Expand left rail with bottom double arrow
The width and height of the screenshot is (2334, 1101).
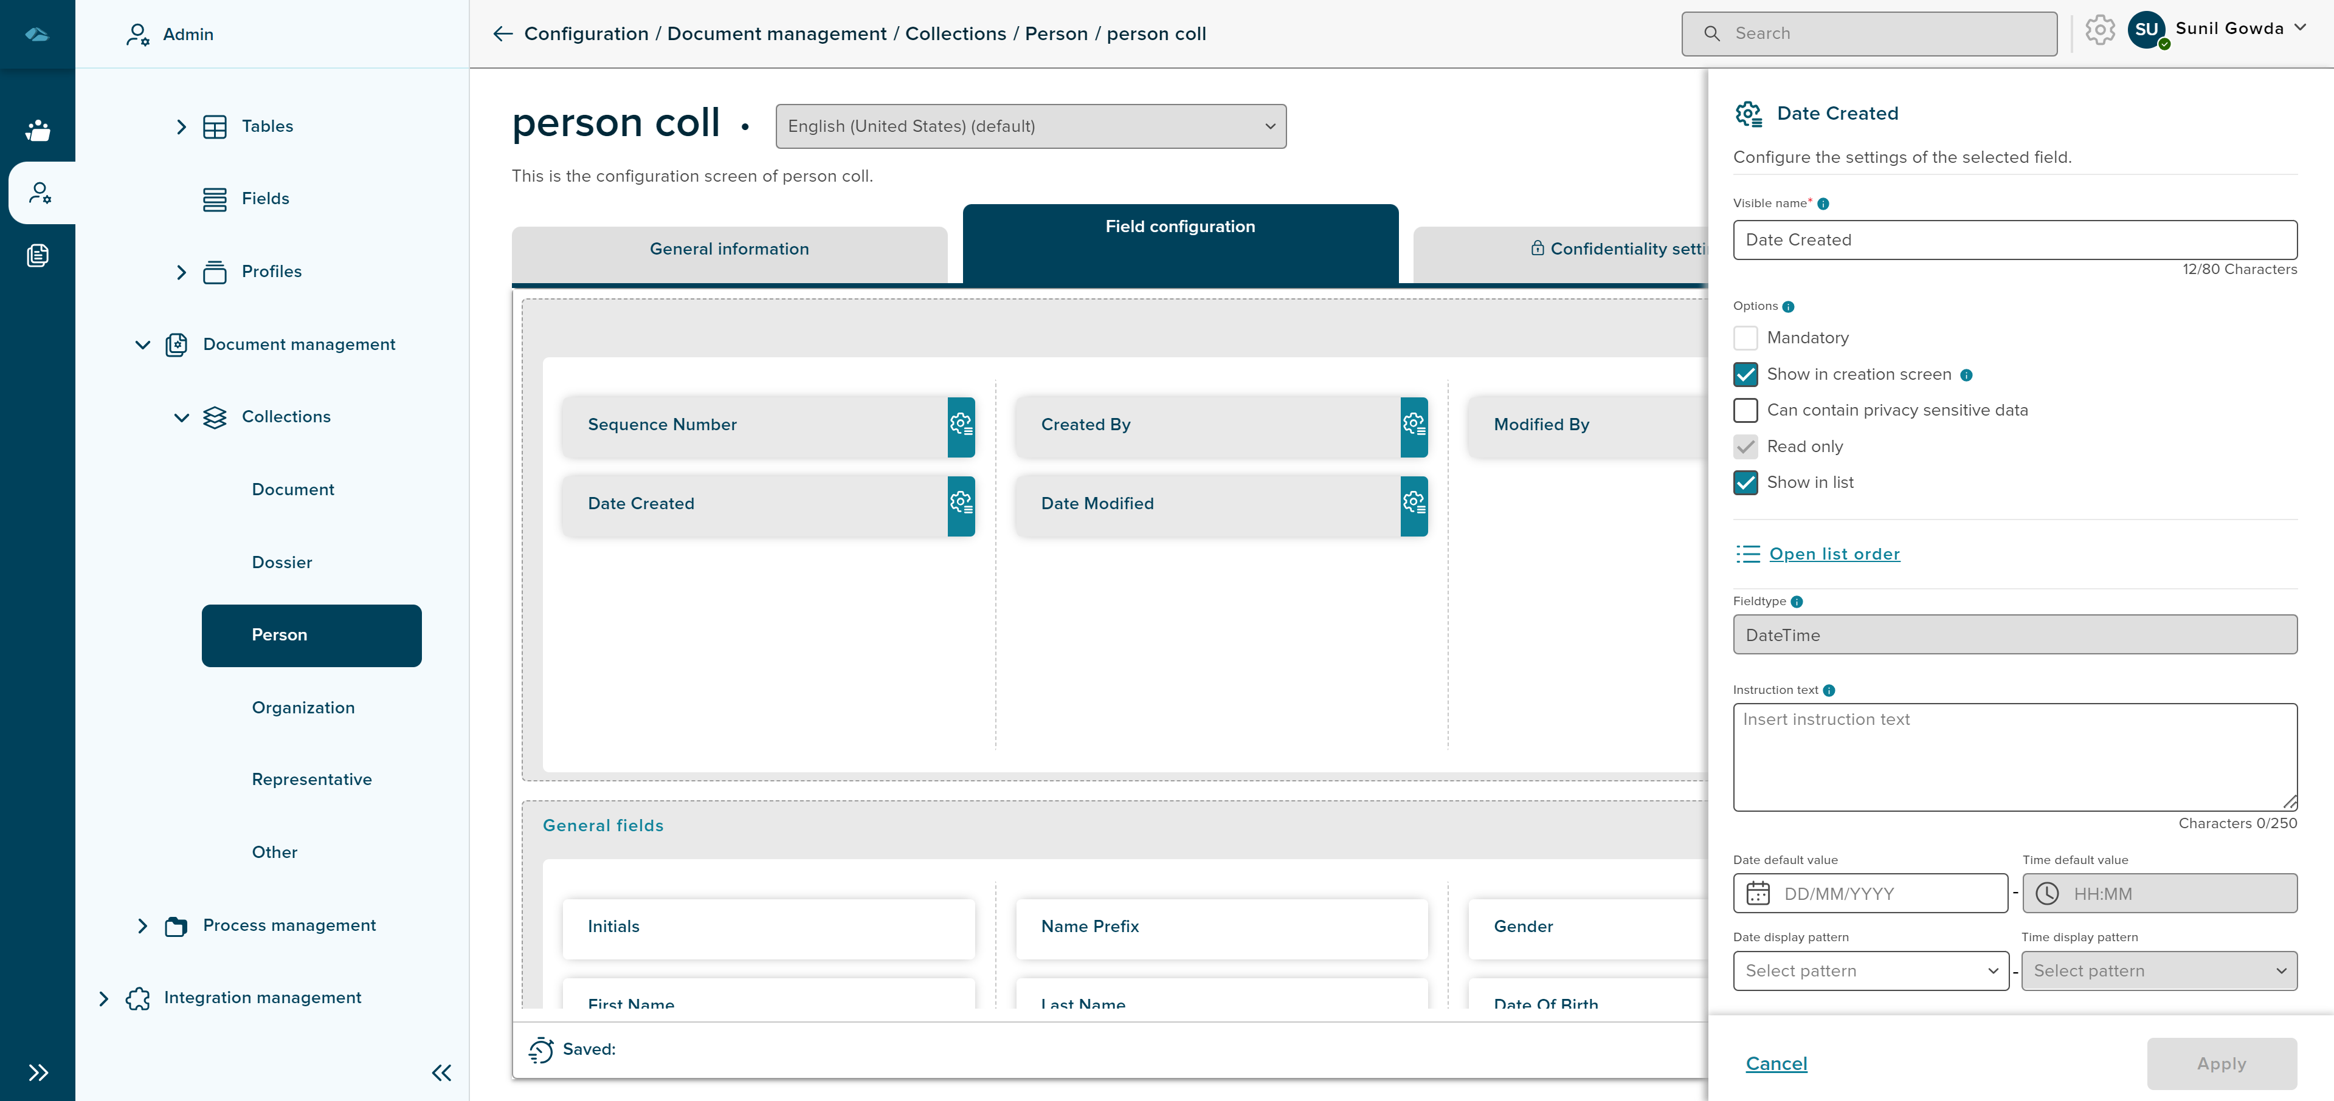click(x=38, y=1073)
